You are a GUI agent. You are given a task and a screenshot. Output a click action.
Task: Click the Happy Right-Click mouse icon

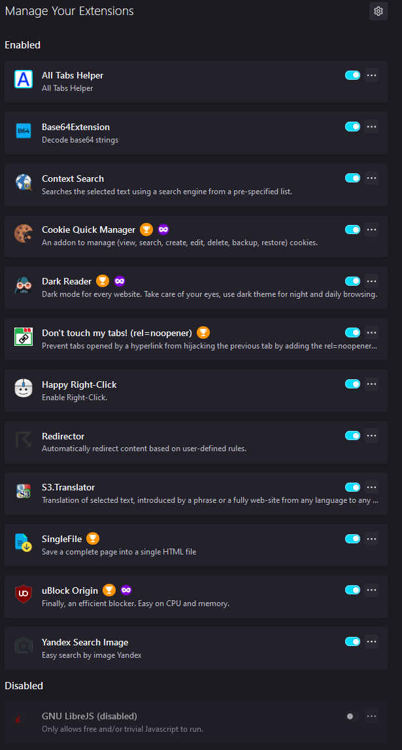tap(24, 388)
